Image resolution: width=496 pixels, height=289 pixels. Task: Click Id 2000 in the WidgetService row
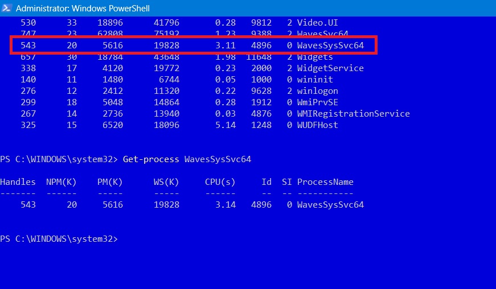tap(261, 68)
